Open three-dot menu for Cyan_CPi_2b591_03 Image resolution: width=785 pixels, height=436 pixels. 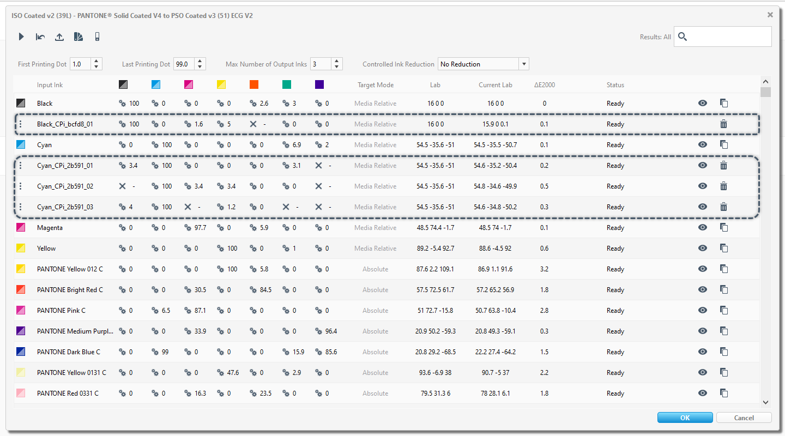(21, 207)
